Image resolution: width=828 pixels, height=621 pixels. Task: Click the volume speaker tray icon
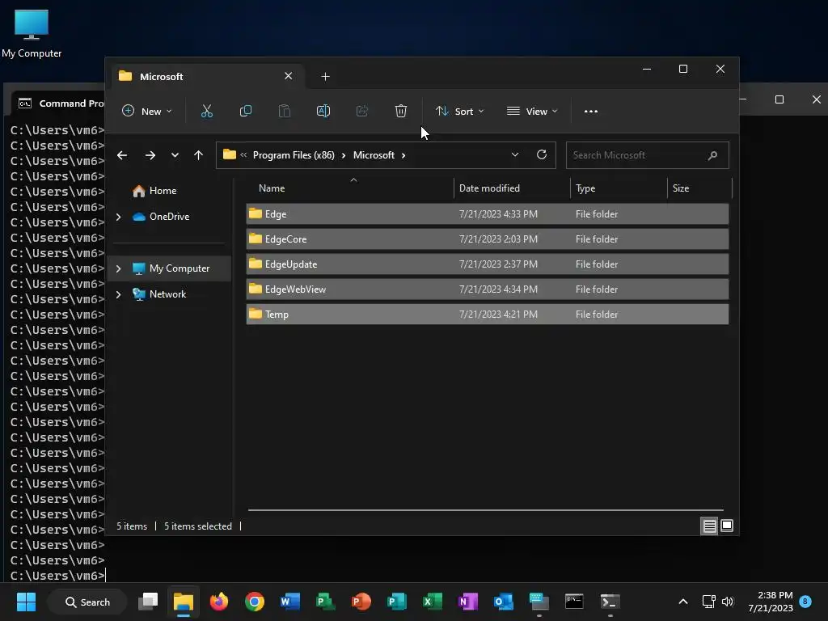tap(728, 602)
